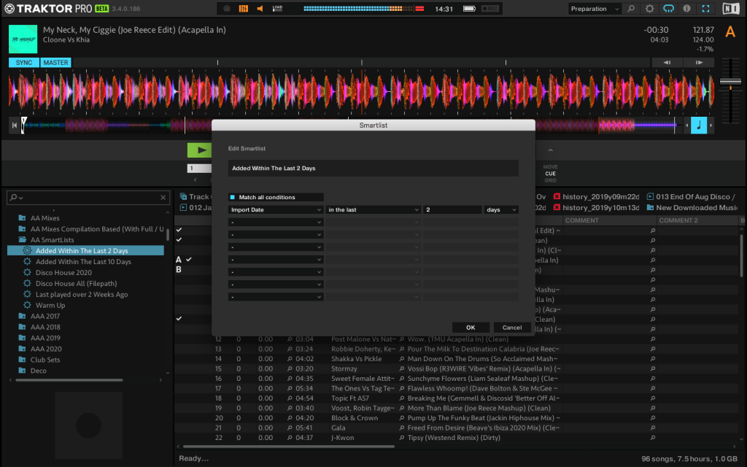
Task: Adjust the deck A tempo fader
Action: point(730,82)
